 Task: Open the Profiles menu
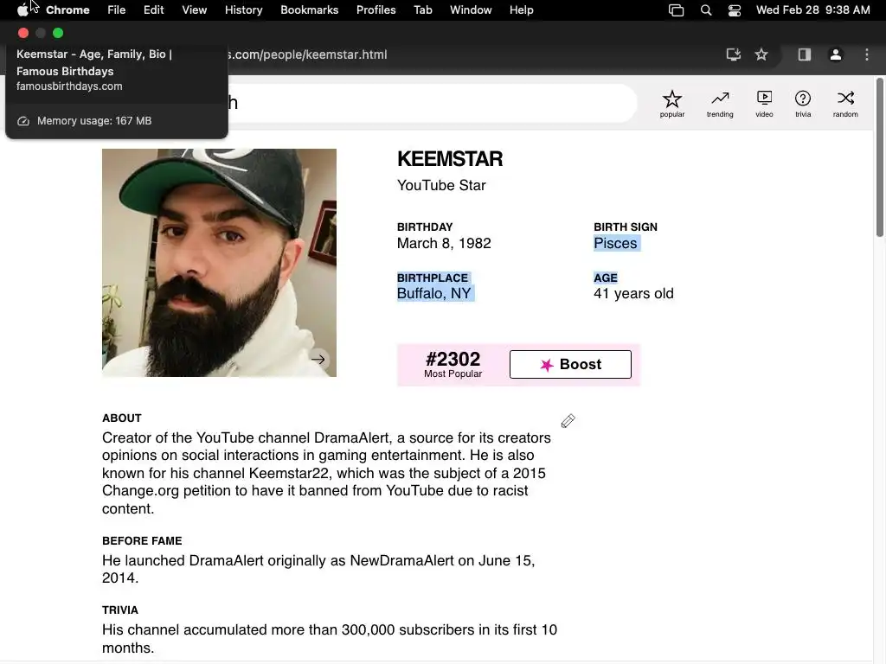[x=376, y=10]
